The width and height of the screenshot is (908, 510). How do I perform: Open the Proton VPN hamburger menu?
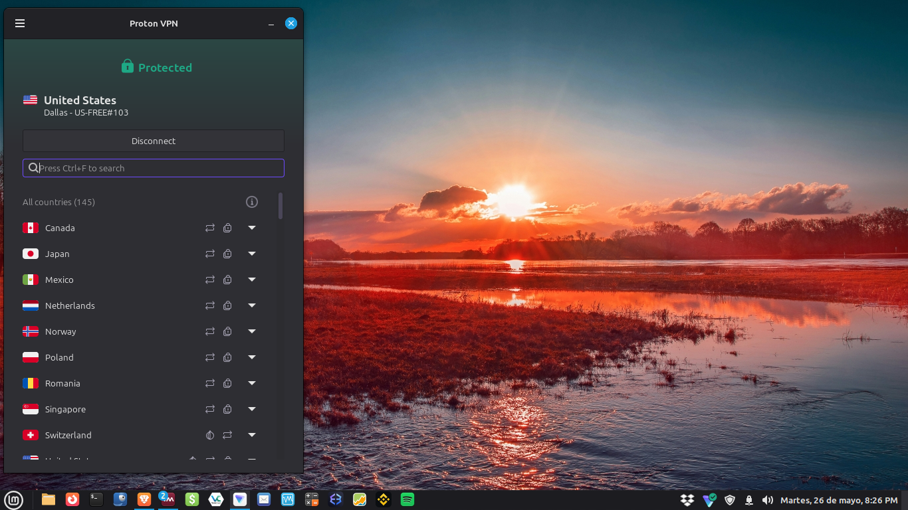coord(20,23)
